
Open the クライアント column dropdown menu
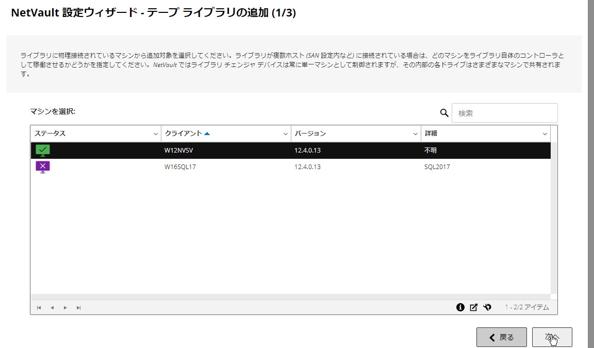pos(285,134)
